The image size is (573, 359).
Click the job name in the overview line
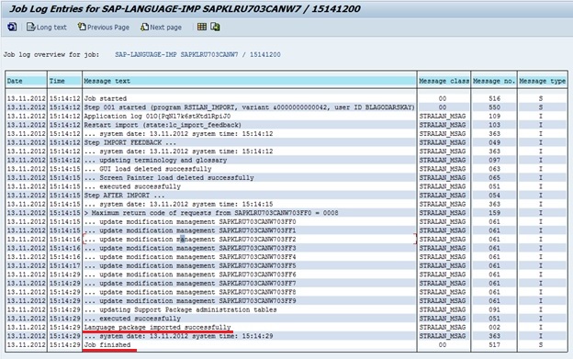tap(197, 55)
